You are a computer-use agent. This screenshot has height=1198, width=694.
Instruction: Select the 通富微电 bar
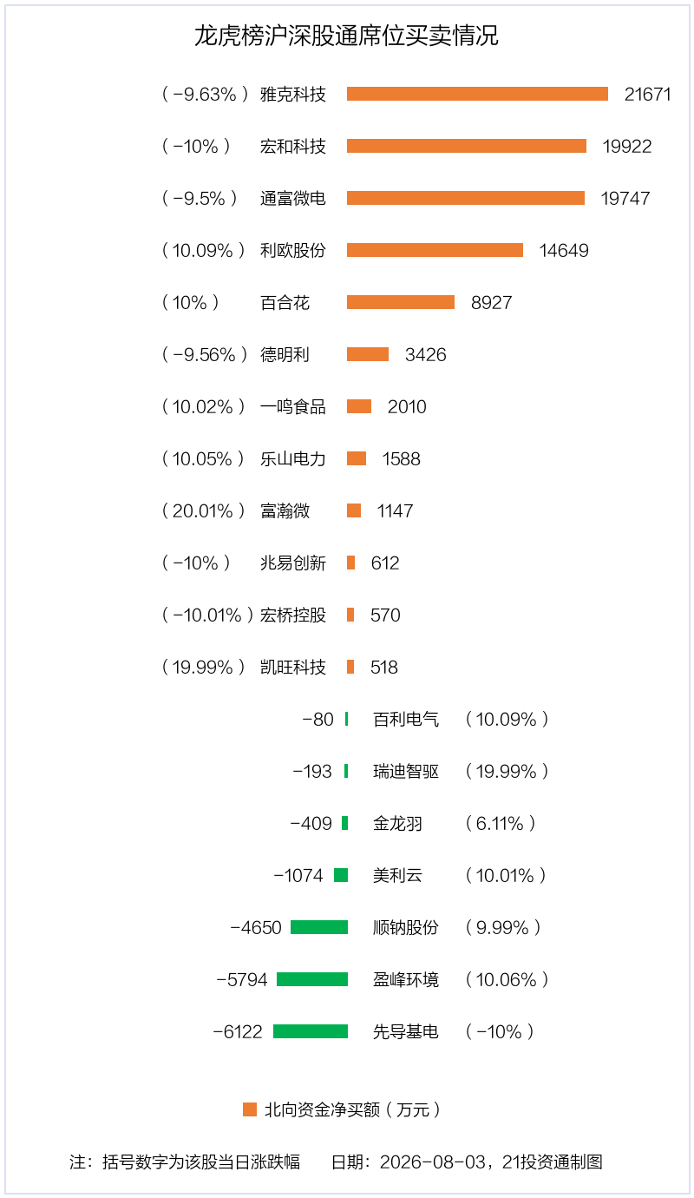coord(466,198)
